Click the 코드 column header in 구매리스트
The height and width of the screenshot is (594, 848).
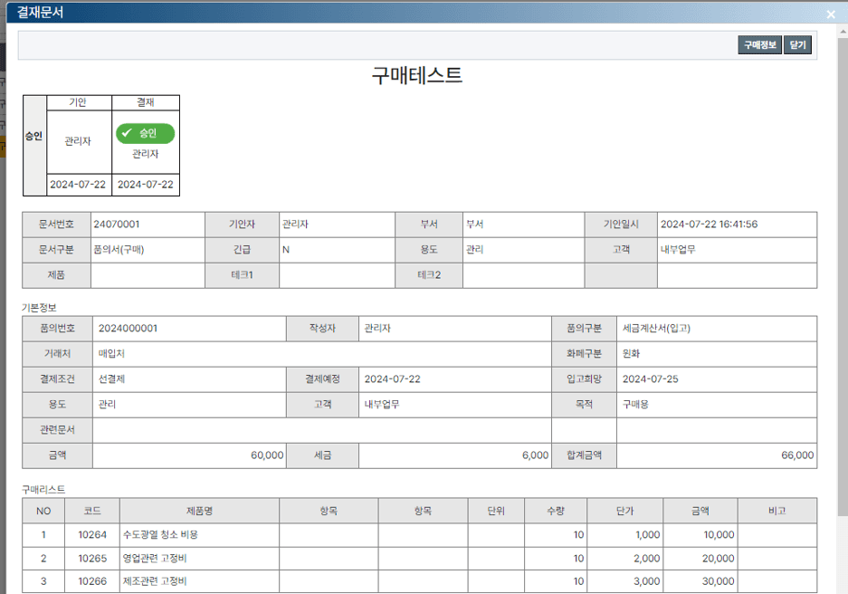click(92, 511)
